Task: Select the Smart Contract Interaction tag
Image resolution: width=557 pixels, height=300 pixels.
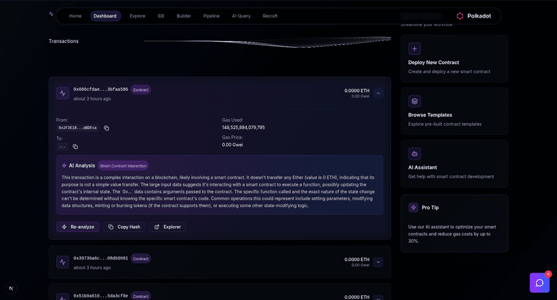Action: coord(123,165)
